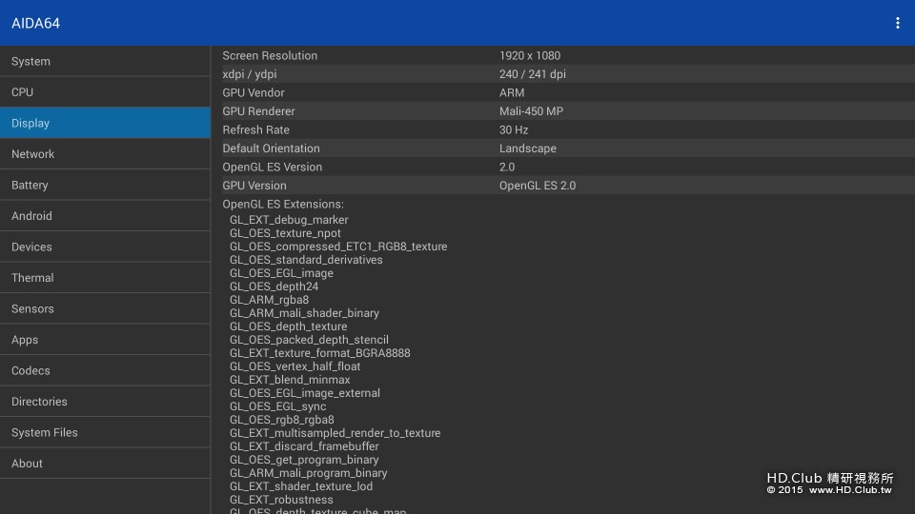This screenshot has width=915, height=514.
Task: Click the ARM vendor value
Action: (x=512, y=92)
